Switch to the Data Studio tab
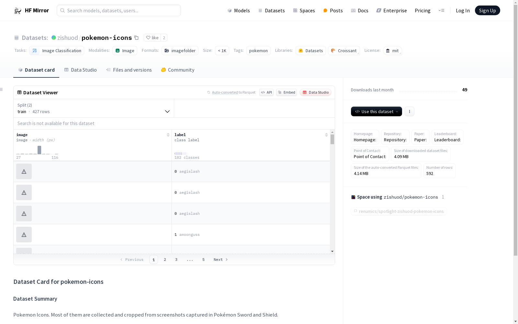518x324 pixels. pos(80,70)
